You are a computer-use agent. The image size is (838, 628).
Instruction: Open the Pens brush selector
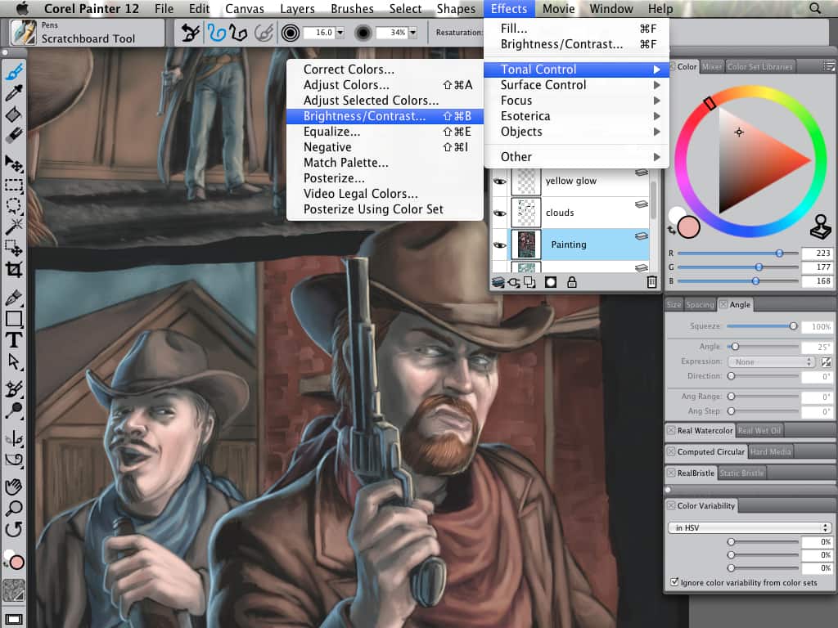pyautogui.click(x=24, y=33)
